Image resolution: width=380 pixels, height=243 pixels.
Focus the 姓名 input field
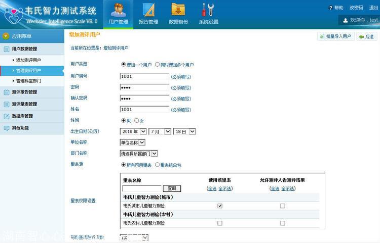click(144, 110)
